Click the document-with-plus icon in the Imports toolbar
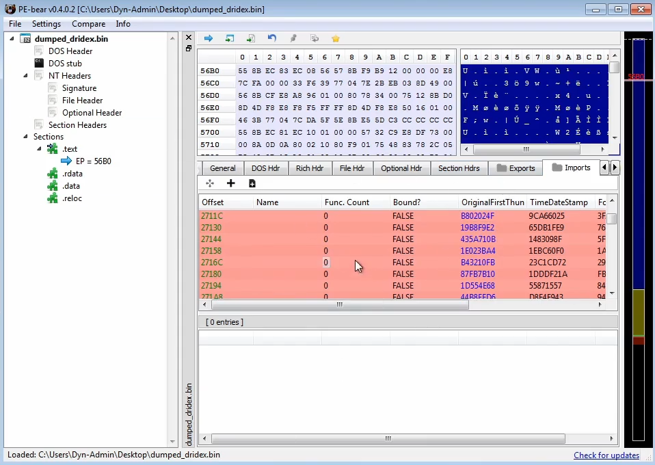The height and width of the screenshot is (465, 655). (252, 183)
